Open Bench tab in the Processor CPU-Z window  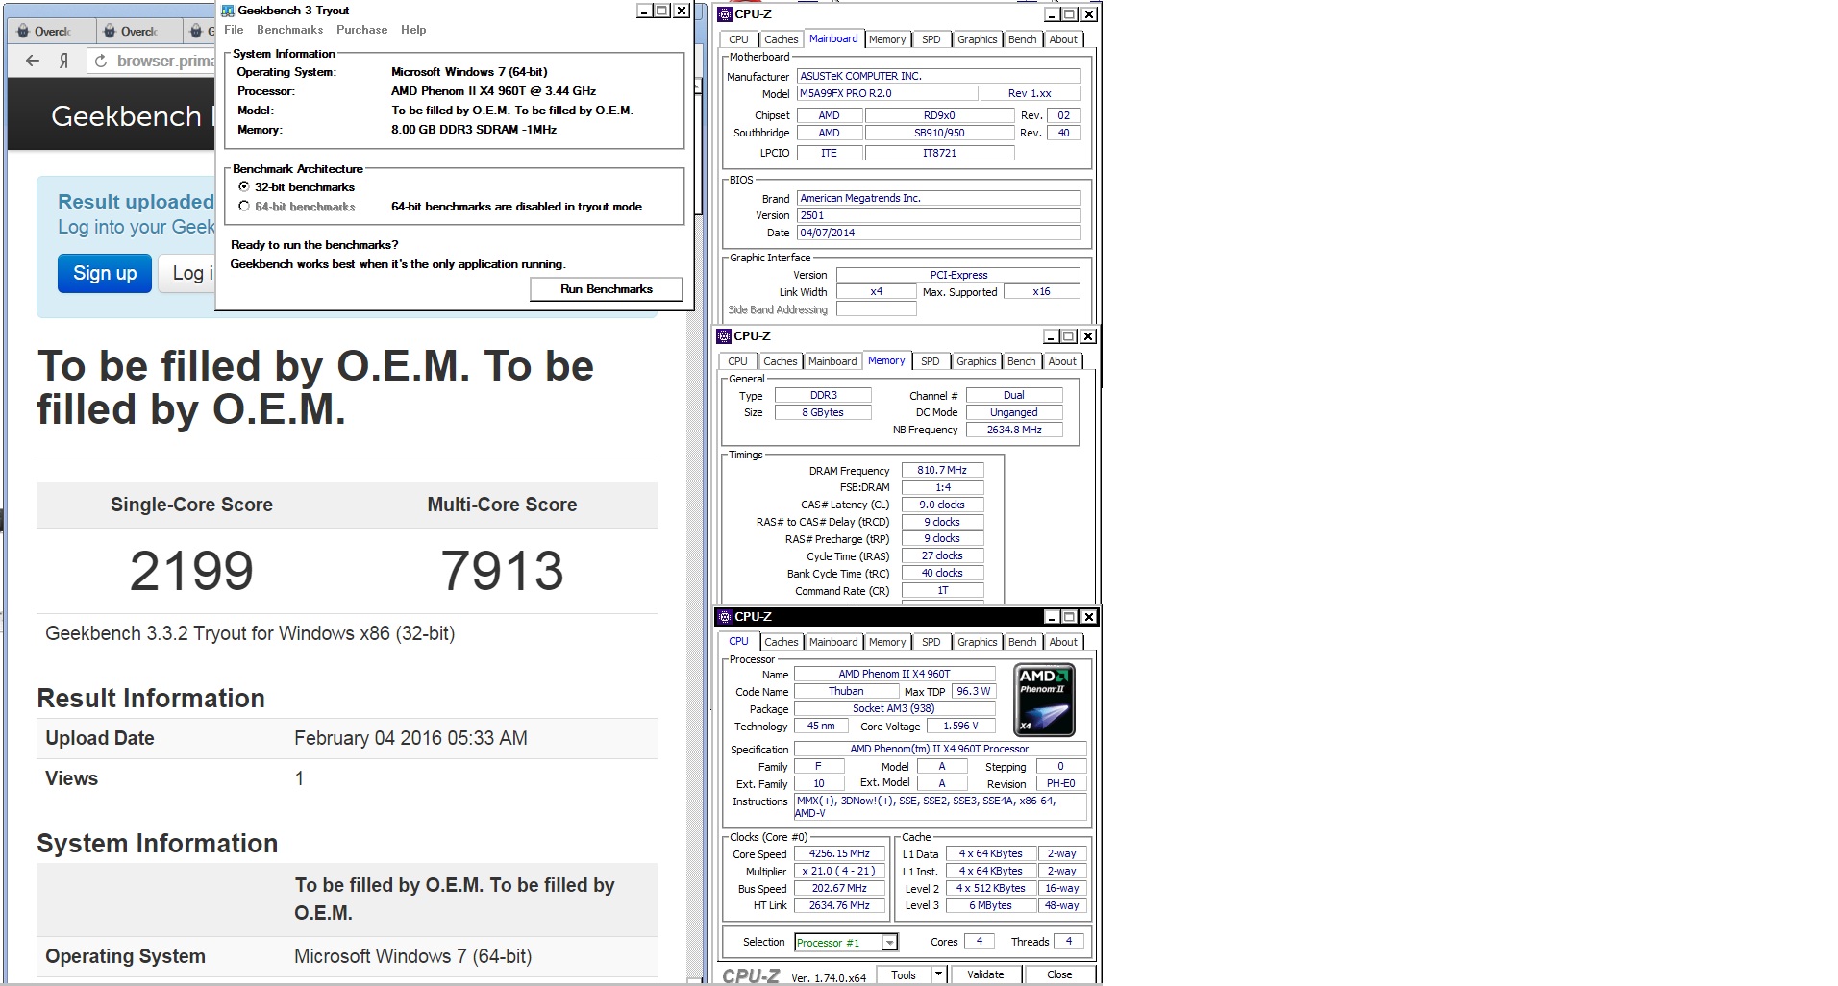1022,642
